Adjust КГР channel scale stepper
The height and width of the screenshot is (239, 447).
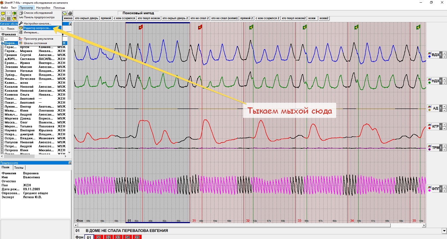pos(444,126)
